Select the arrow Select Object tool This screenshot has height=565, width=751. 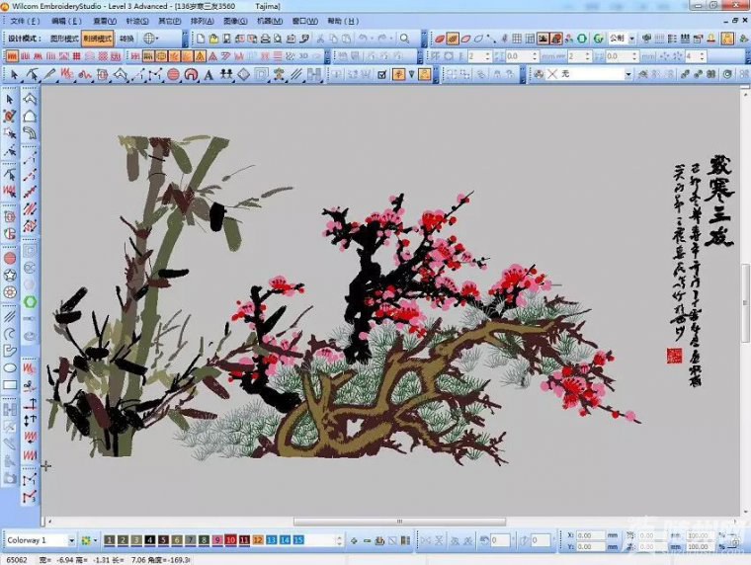coord(14,74)
